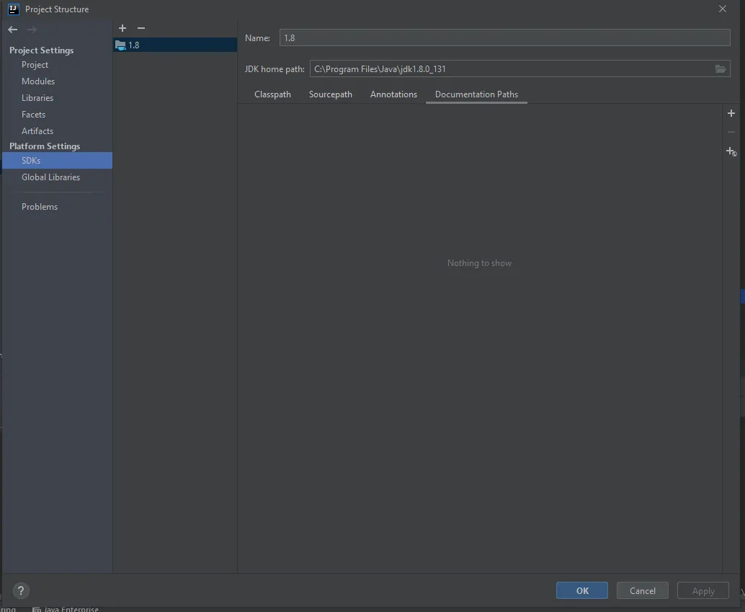Browse for JDK home path folder
The image size is (745, 612).
click(721, 69)
